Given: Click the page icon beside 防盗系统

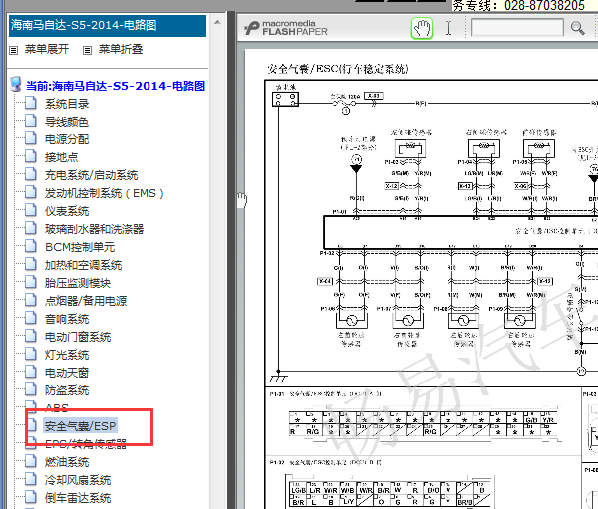Looking at the screenshot, I should pos(31,389).
